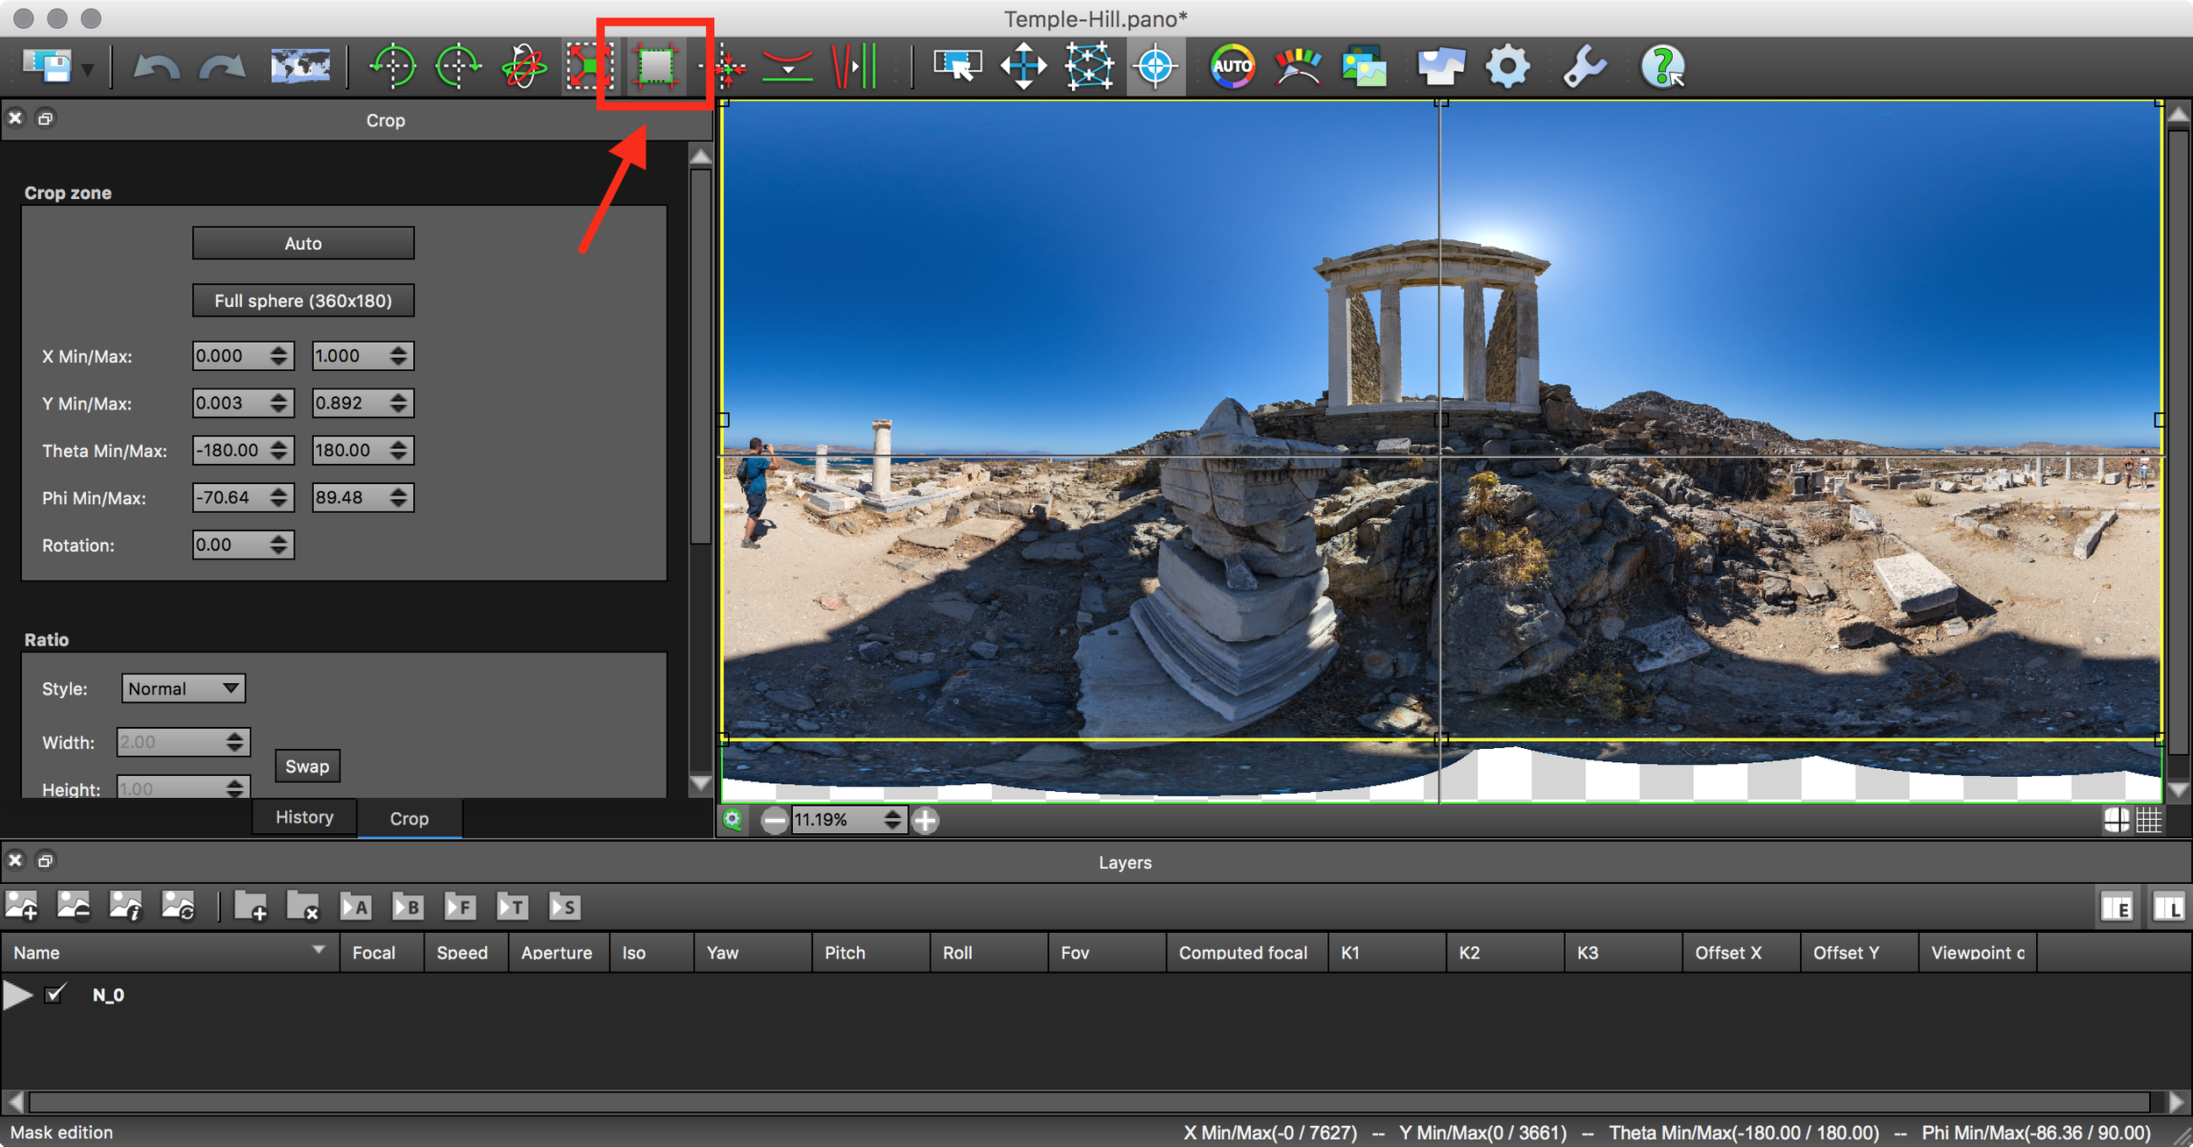The image size is (2193, 1147).
Task: Expand the N_0 layer row
Action: pyautogui.click(x=17, y=995)
